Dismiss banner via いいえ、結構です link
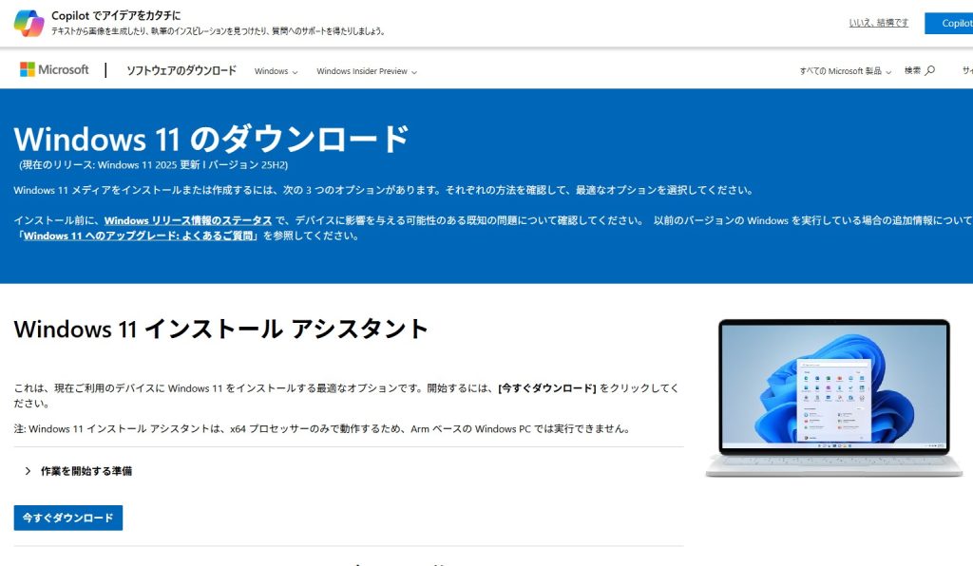The height and width of the screenshot is (566, 973). (x=878, y=23)
